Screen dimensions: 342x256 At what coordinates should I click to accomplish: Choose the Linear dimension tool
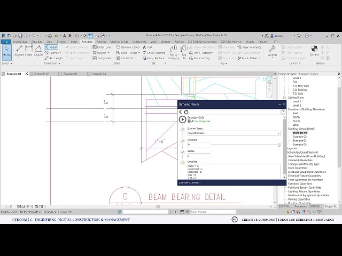[x=28, y=51]
